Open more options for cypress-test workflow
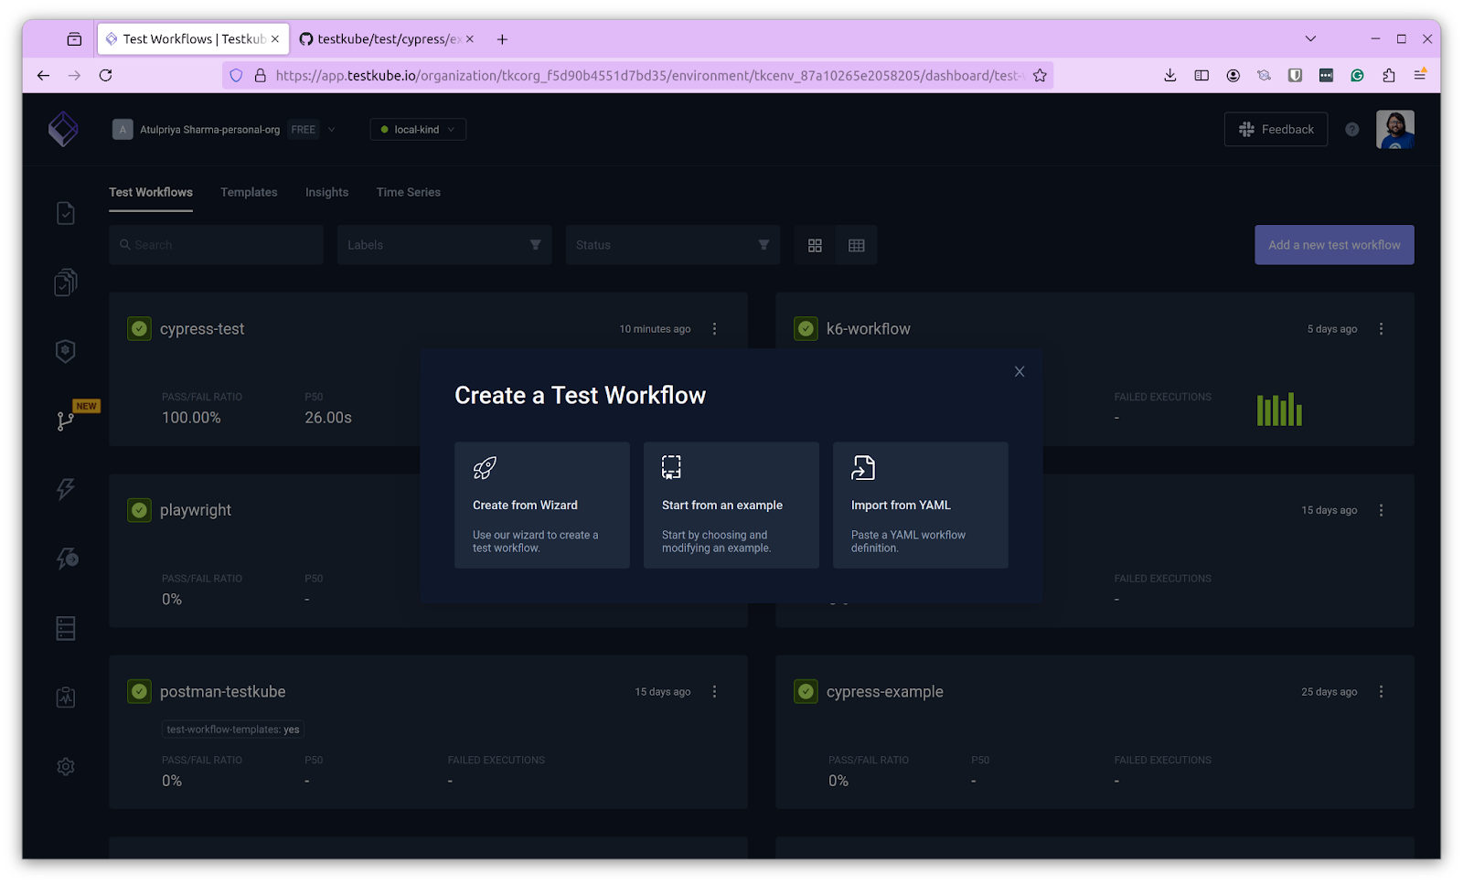The width and height of the screenshot is (1463, 884). coord(715,329)
